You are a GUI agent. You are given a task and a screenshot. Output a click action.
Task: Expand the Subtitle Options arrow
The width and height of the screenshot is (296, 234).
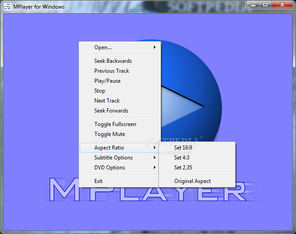pos(155,158)
